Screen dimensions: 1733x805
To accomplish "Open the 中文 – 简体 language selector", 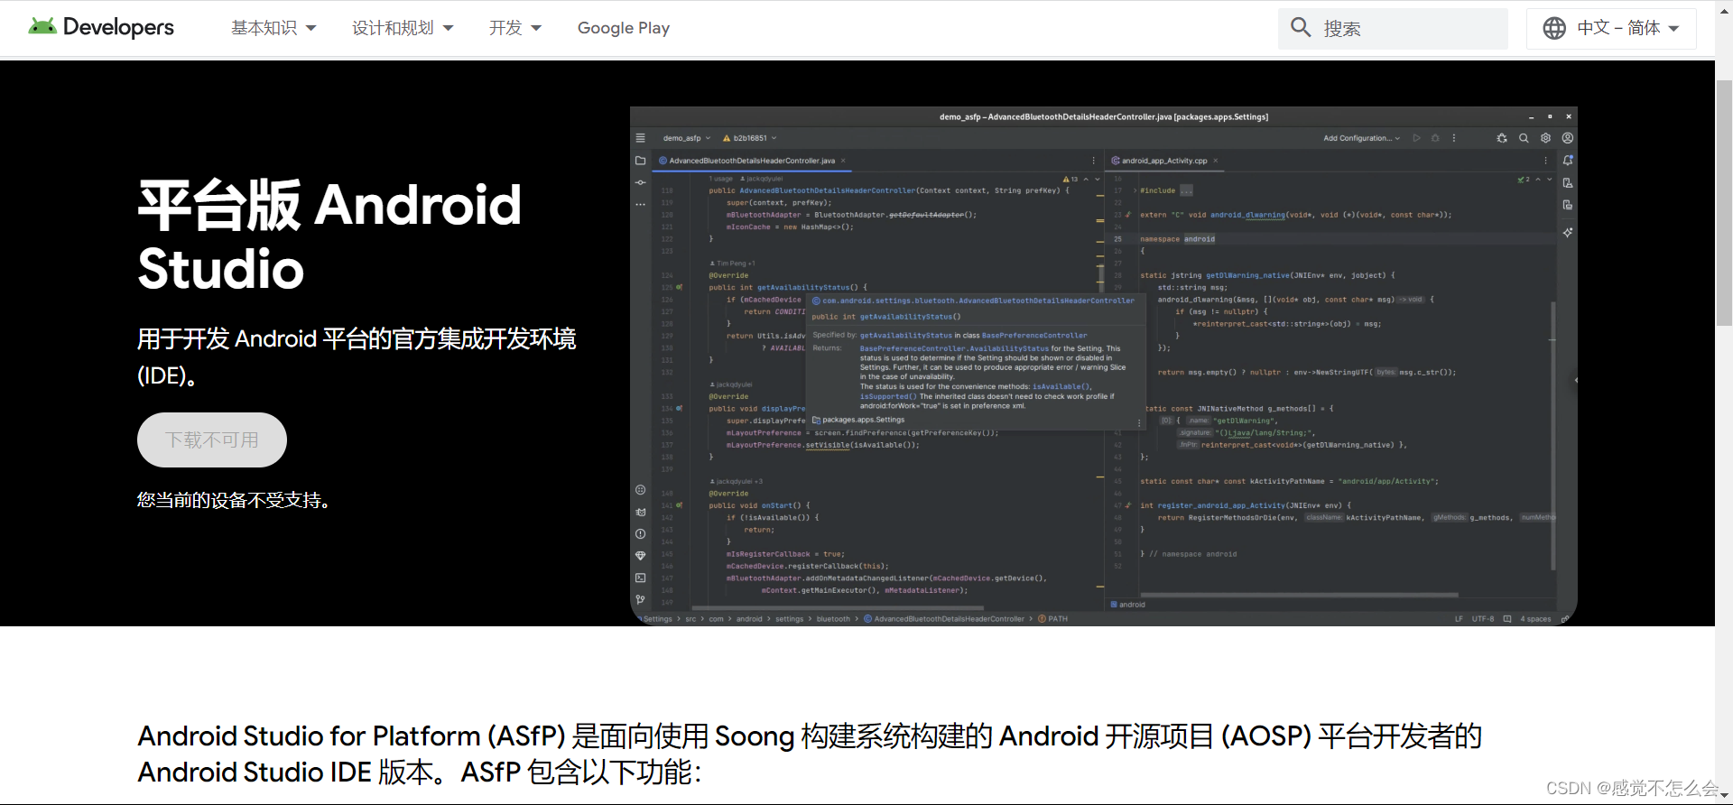I will [x=1611, y=28].
